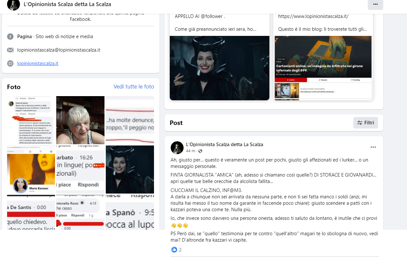Open the photo of white-haired woman
This screenshot has height=257, width=407.
[80, 120]
